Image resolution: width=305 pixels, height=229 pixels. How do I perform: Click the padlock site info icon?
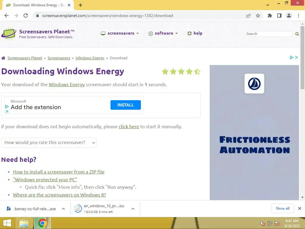pyautogui.click(x=38, y=16)
